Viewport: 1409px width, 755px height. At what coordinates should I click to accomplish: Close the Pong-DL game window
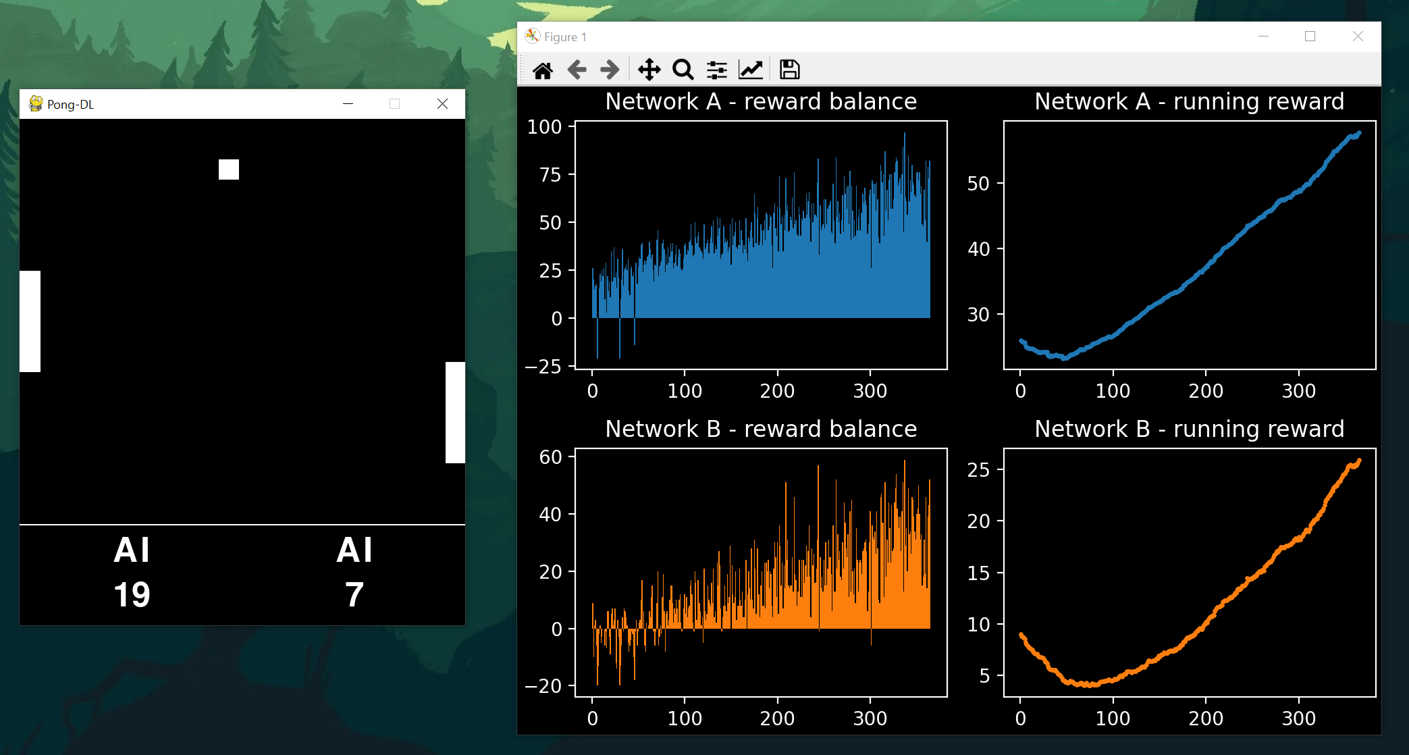point(442,104)
